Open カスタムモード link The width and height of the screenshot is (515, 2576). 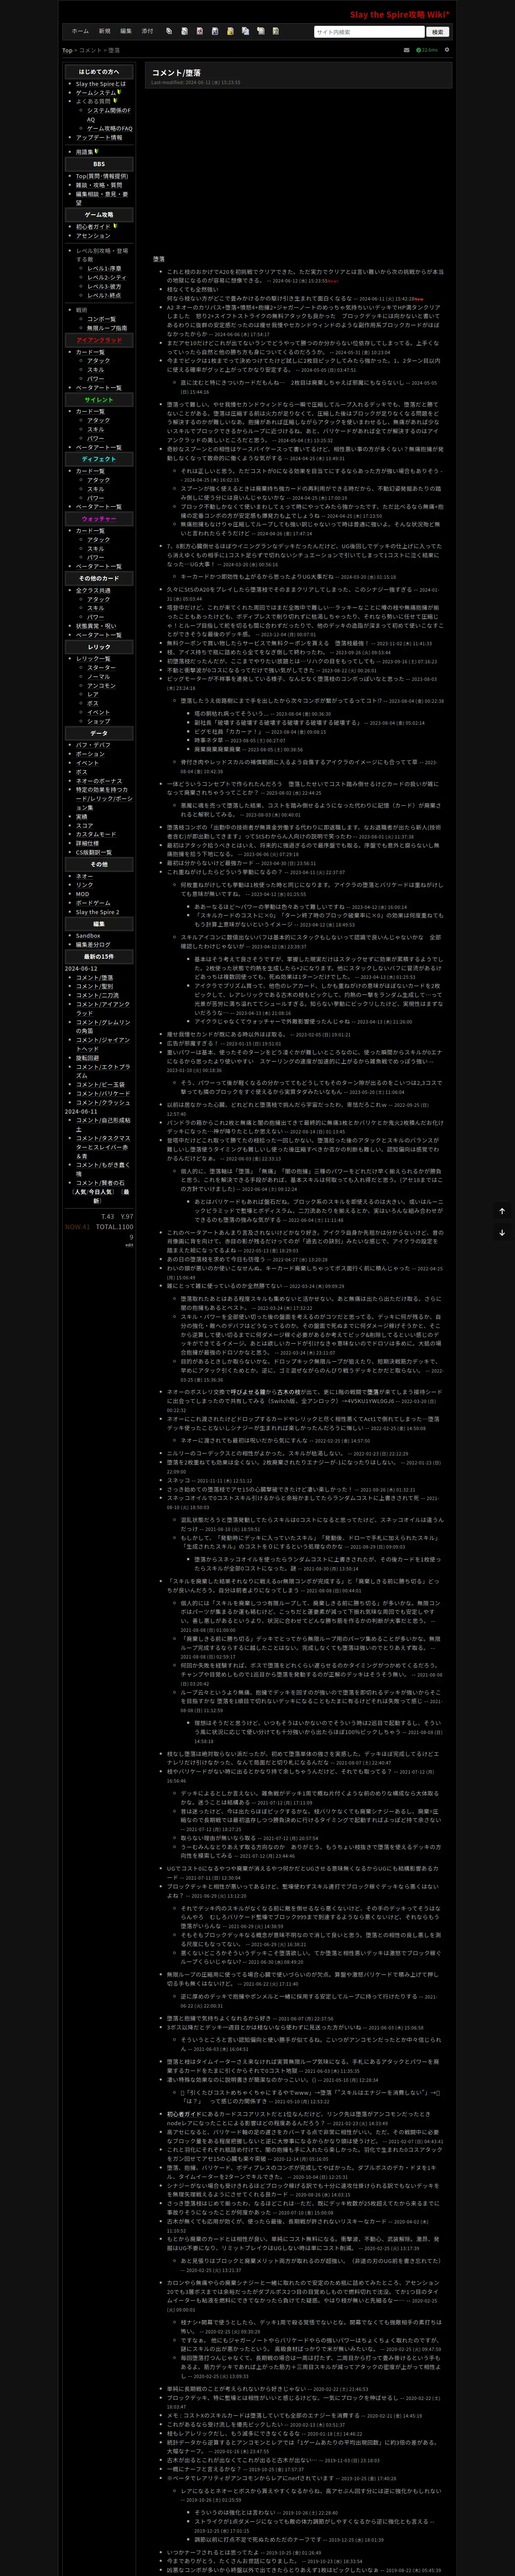click(96, 835)
